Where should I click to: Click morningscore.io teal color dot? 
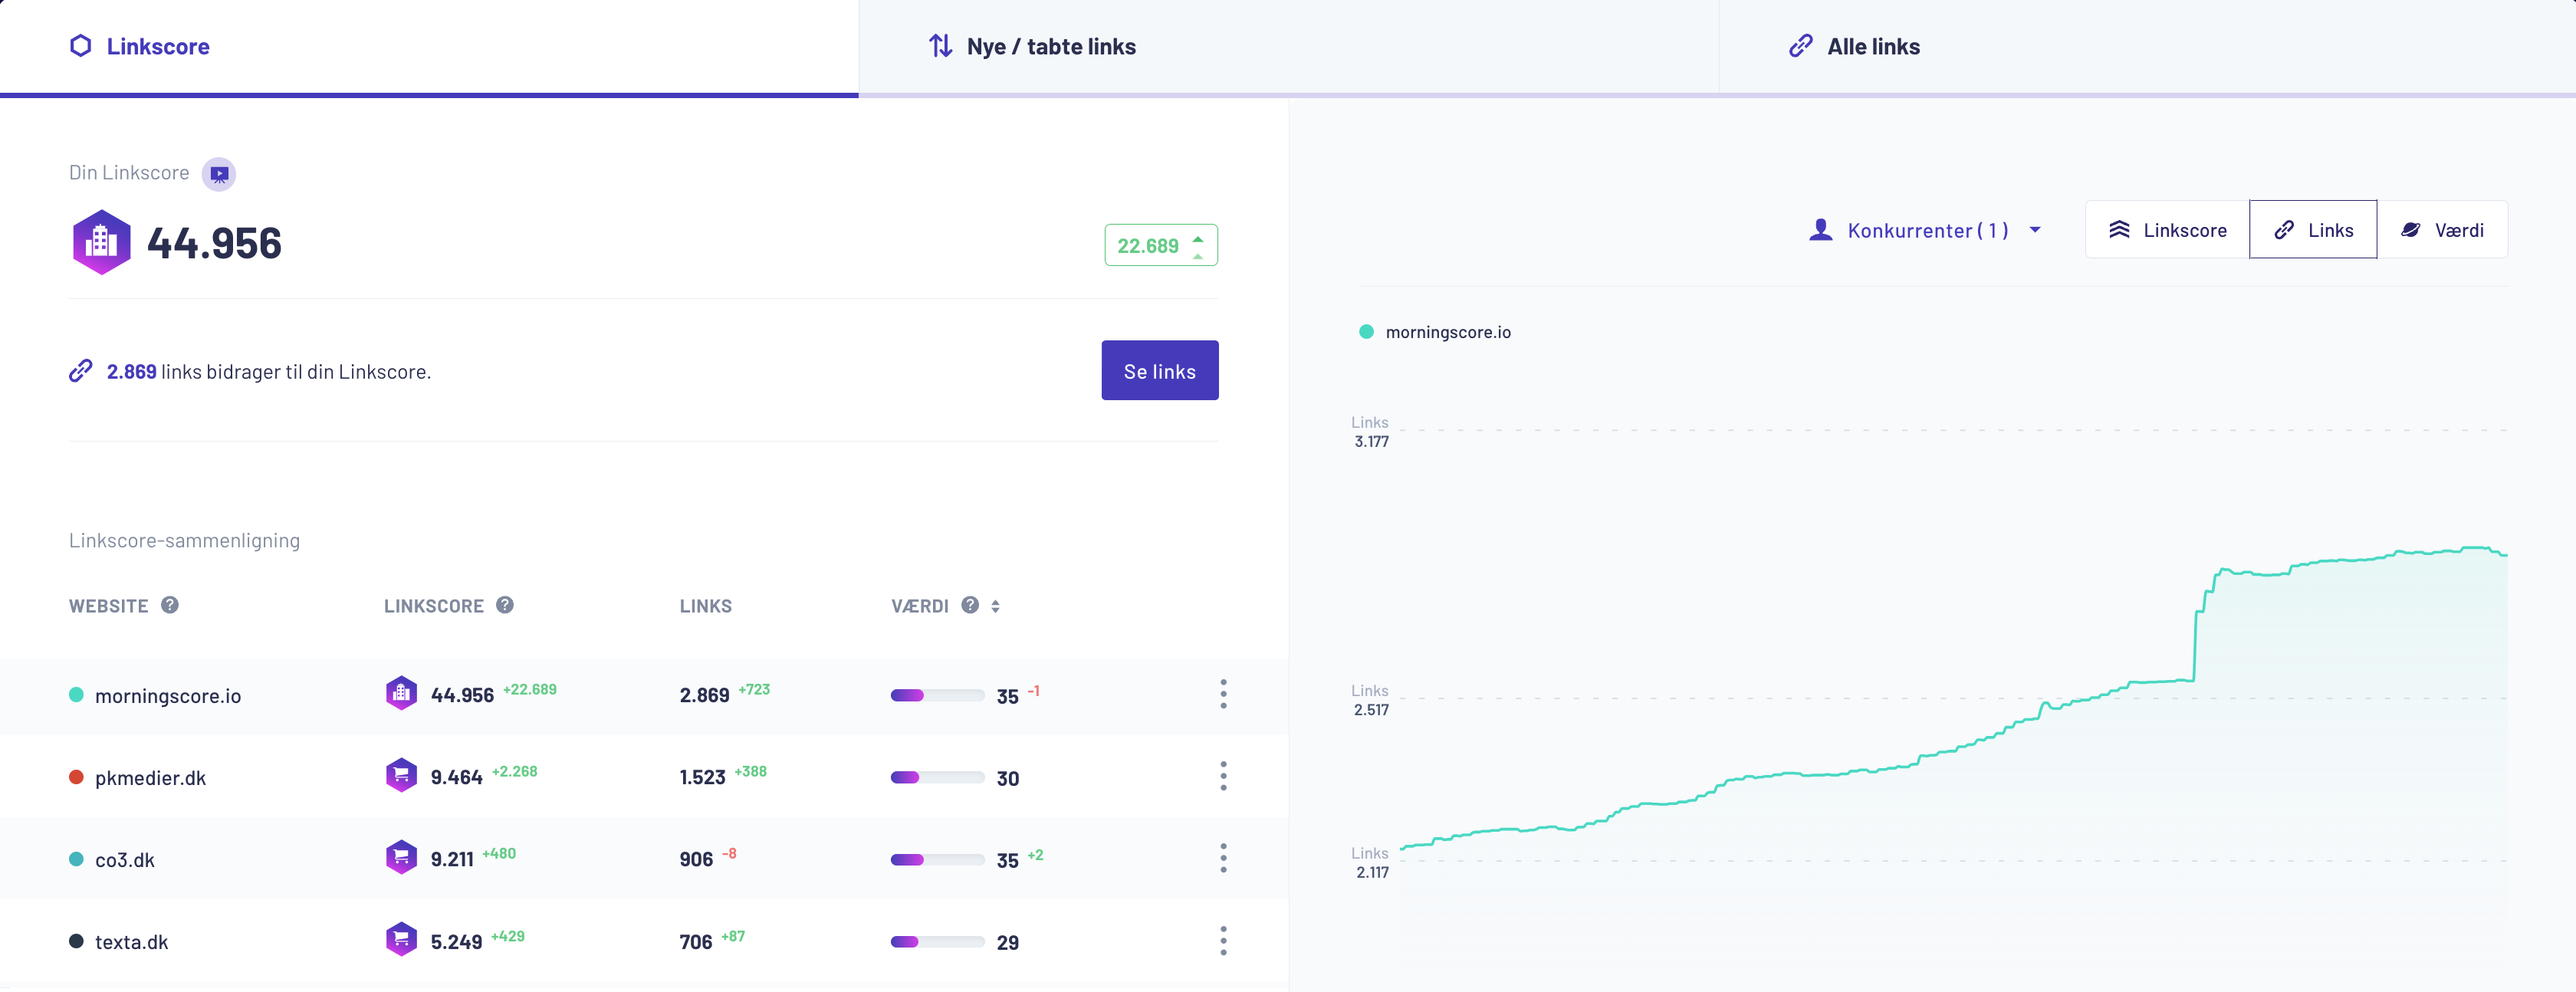[76, 695]
